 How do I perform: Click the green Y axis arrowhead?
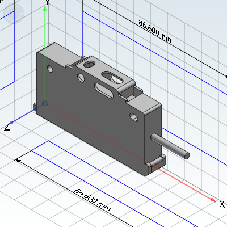tap(45, 9)
